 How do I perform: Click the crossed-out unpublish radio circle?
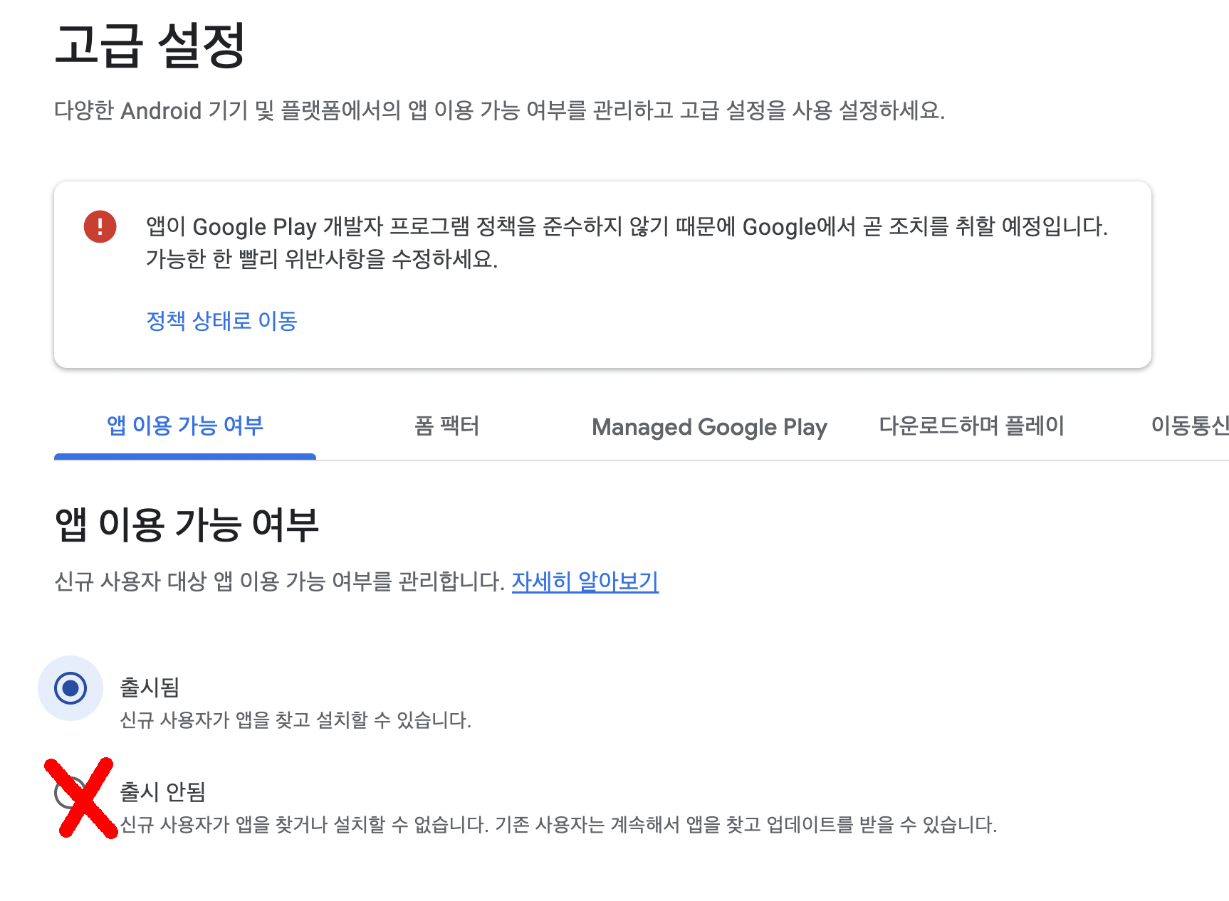pos(71,792)
